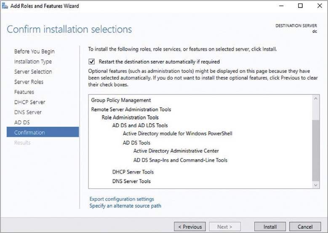This screenshot has height=233, width=328.
Task: Maximize the wizard window
Action: click(x=300, y=6)
